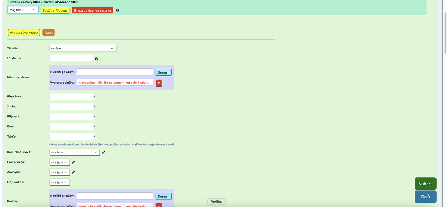Click the help icon next to ID klienta
The image size is (447, 207).
pos(96,59)
